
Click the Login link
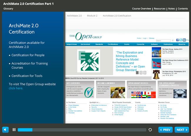tap(145, 38)
